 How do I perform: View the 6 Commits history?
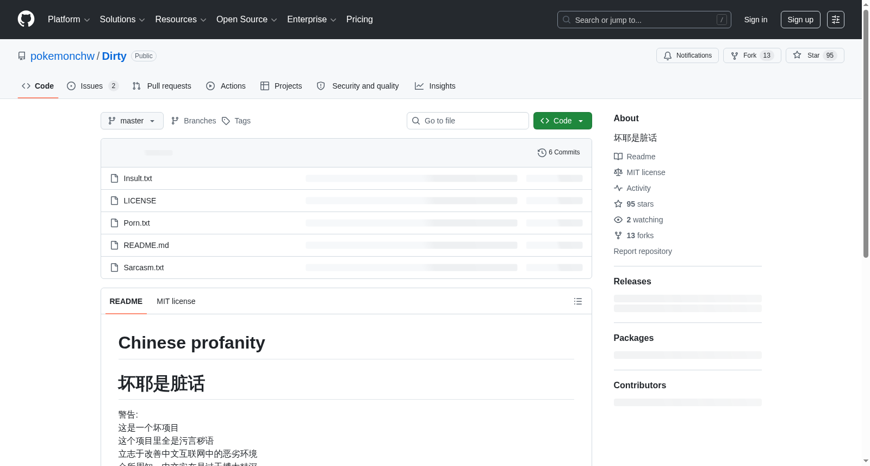click(558, 152)
